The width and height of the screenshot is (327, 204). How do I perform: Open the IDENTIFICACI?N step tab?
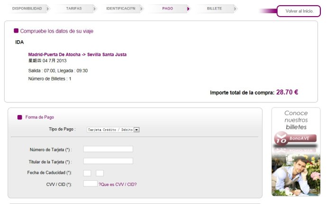pos(122,9)
